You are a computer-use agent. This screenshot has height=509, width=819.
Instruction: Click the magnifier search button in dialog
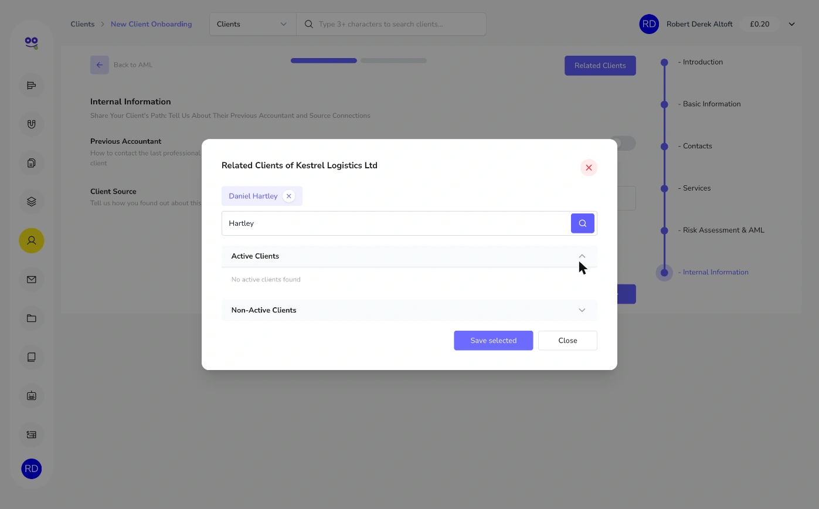tap(583, 223)
